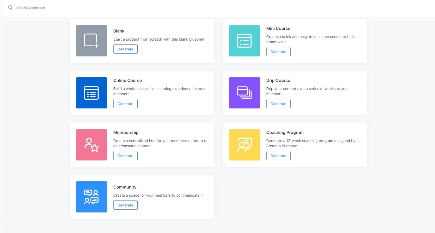Click the blue Online Course icon

[91, 93]
